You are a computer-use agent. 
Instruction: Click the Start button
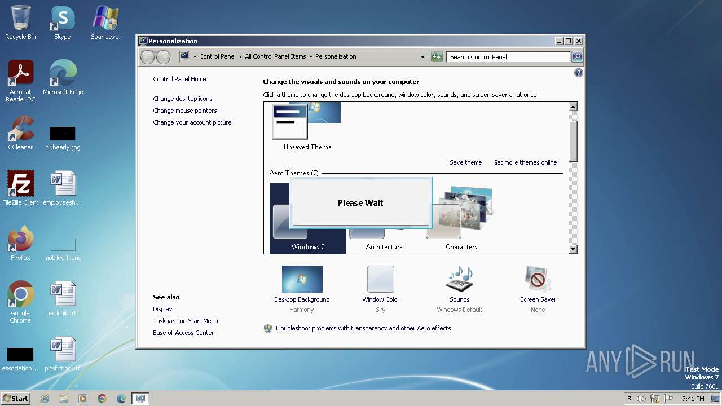[16, 398]
